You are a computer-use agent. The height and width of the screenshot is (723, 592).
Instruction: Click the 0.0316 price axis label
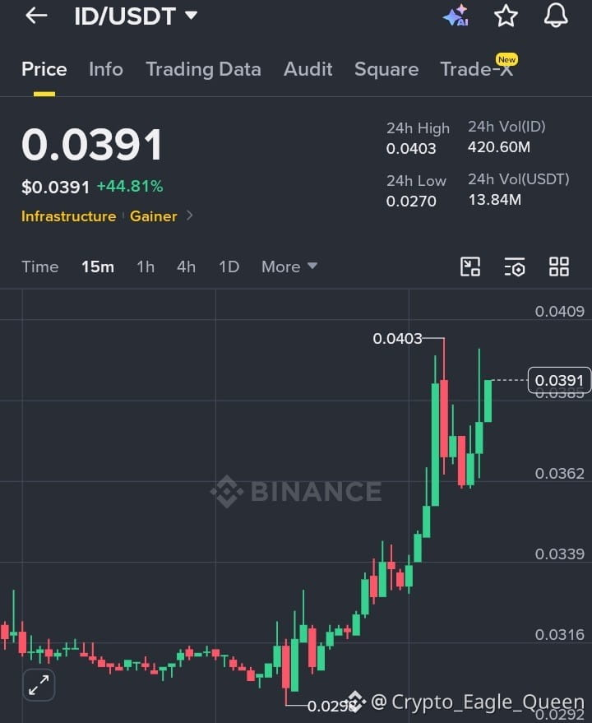(x=559, y=634)
